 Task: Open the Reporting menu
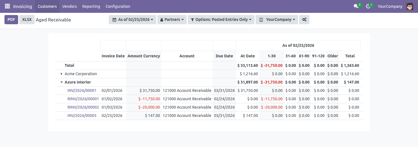[x=91, y=6]
